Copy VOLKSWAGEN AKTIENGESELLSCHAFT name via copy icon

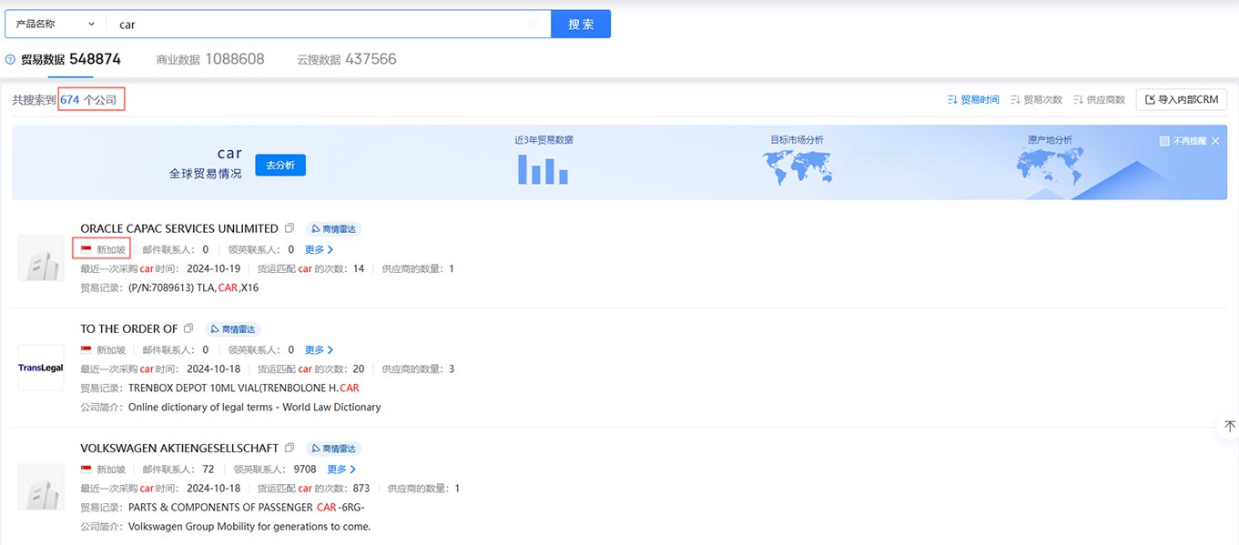(289, 448)
